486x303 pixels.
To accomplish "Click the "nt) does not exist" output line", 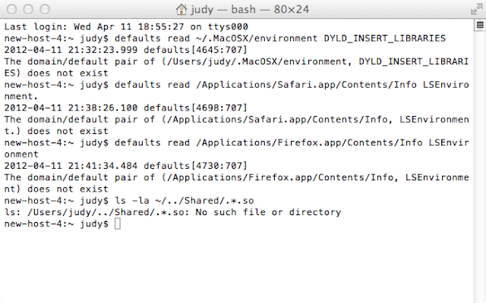I will [x=56, y=189].
